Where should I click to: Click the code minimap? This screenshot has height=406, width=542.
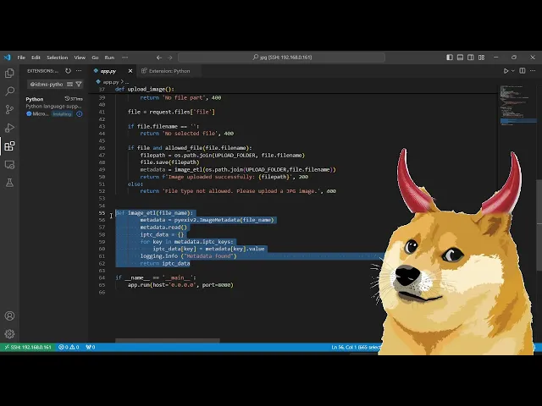(517, 105)
